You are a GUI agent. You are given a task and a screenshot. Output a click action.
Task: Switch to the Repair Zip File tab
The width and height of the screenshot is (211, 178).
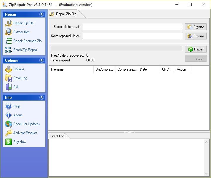66,14
